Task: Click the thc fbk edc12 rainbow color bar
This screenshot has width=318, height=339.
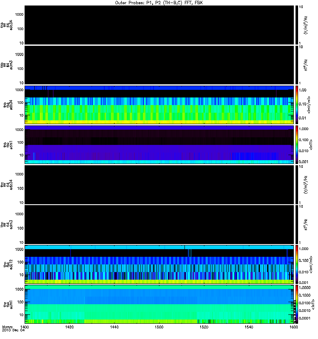Action: (x=297, y=264)
